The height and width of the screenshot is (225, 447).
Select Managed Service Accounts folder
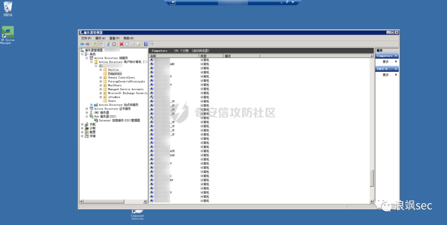[125, 89]
